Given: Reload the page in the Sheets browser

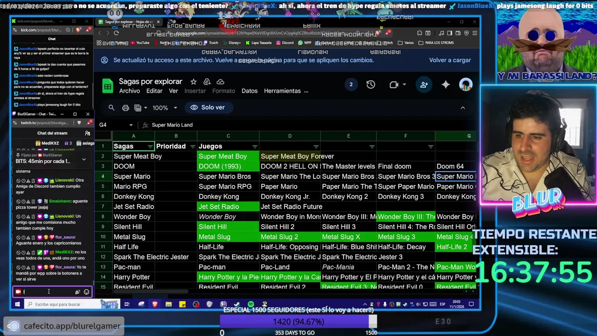Looking at the screenshot, I should 116,33.
